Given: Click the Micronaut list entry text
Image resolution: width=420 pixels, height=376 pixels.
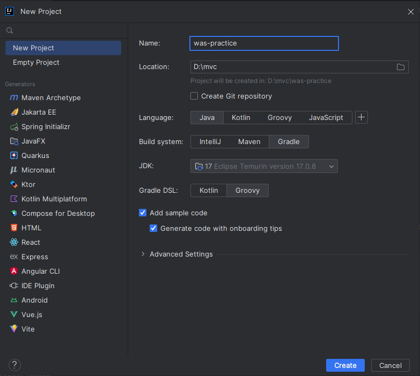Looking at the screenshot, I should [x=38, y=170].
